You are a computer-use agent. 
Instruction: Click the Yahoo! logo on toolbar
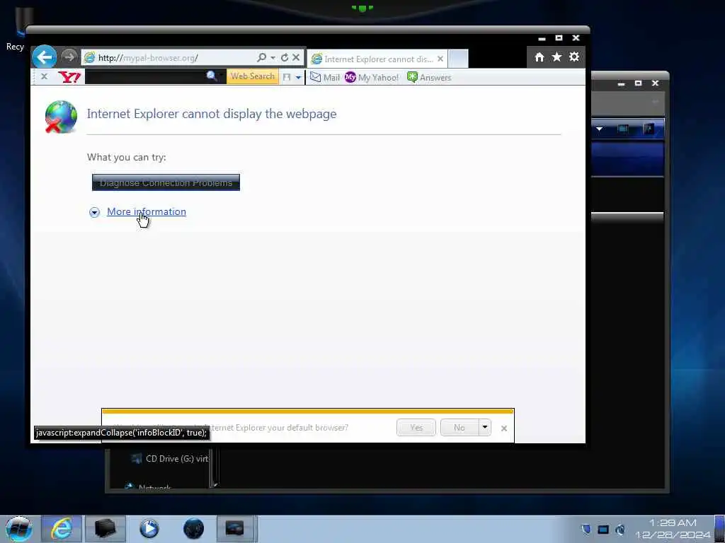coord(69,76)
